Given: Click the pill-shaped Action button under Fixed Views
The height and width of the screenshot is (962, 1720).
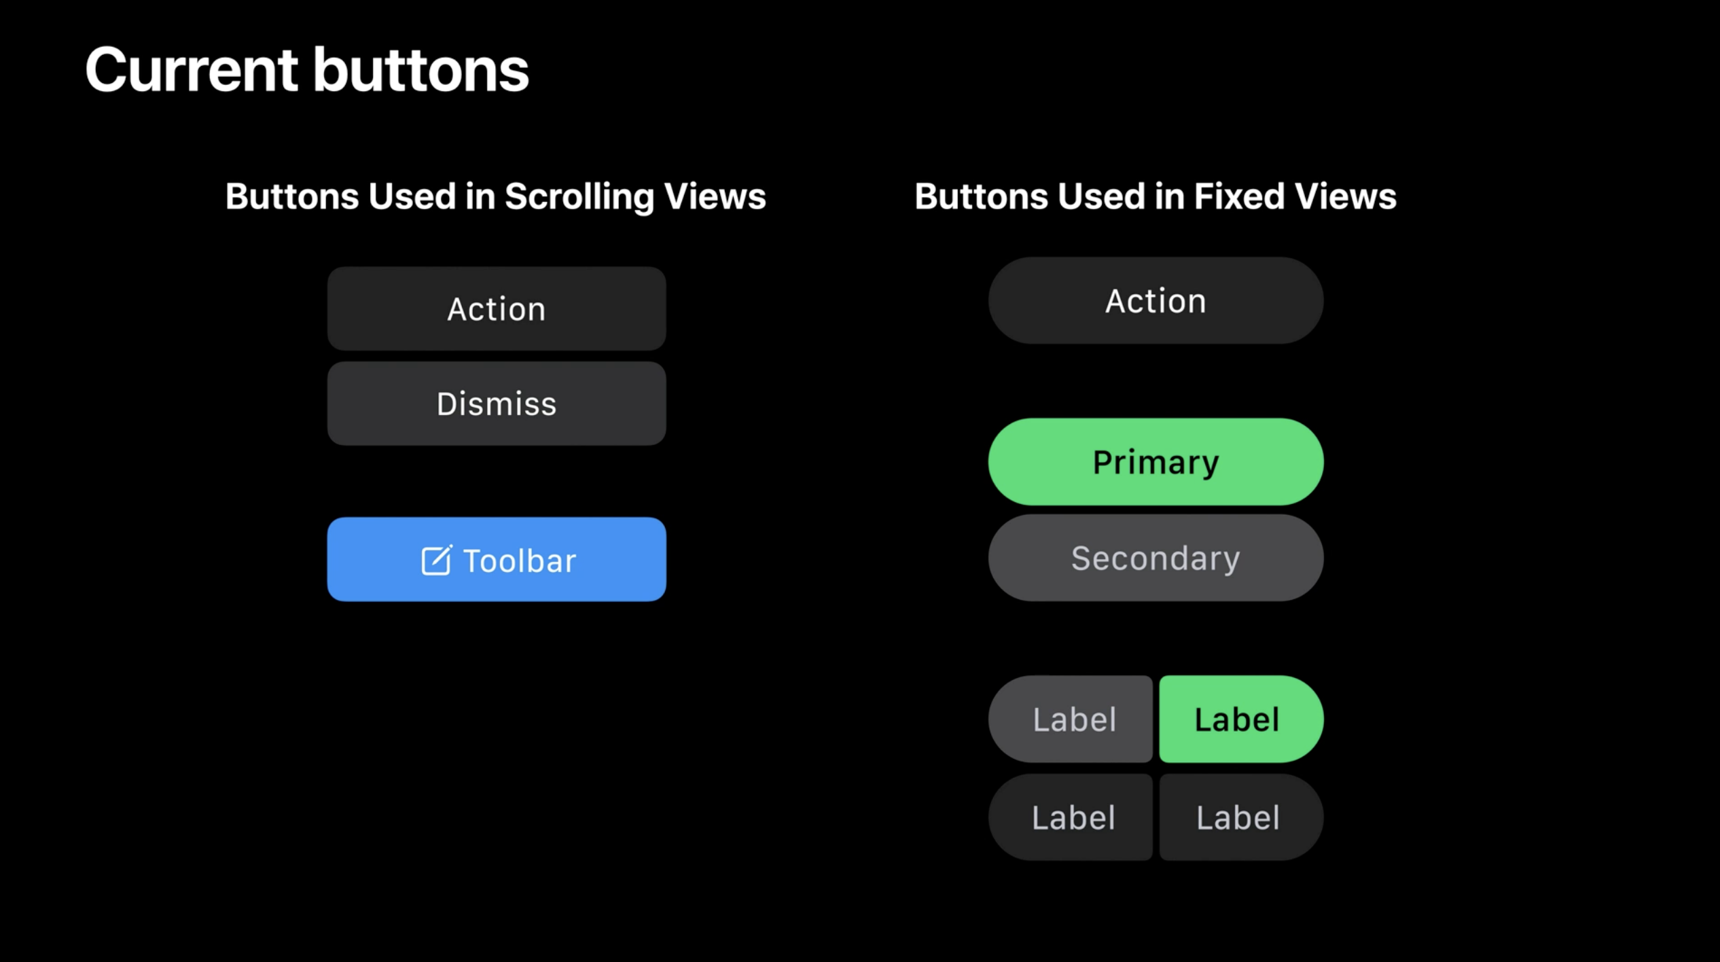Looking at the screenshot, I should coord(1155,301).
